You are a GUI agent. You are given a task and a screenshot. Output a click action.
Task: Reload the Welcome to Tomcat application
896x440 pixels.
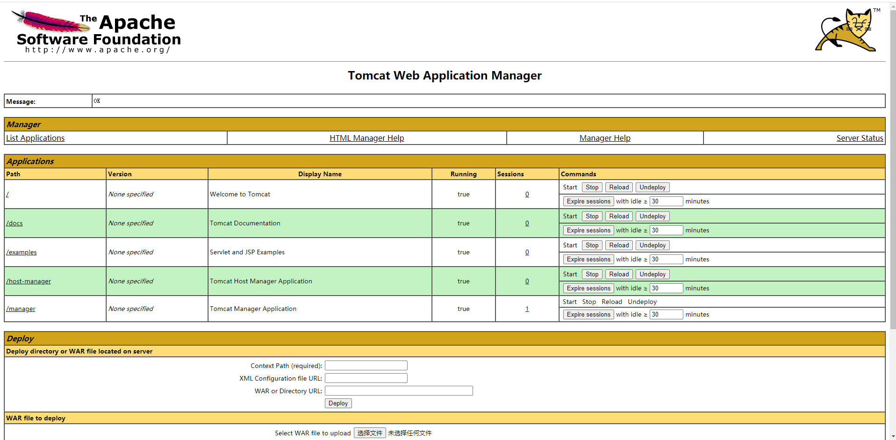(619, 187)
